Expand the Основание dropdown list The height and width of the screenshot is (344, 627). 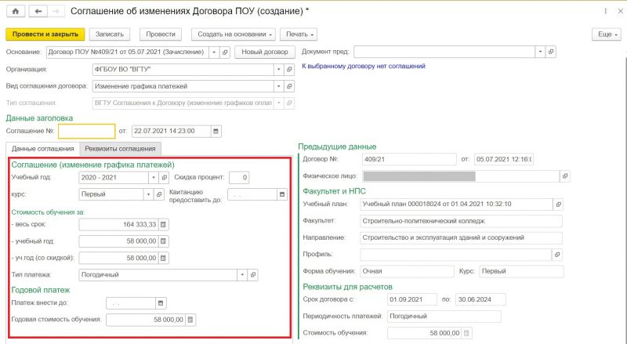click(214, 52)
